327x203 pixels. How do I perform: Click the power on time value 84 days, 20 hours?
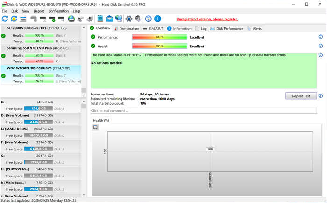155,94
